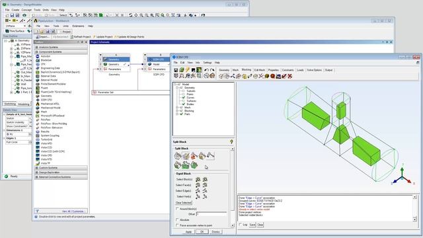Open the Settings menu in ICEM CFD
Viewport: 423px width, 238px height.
pyautogui.click(x=207, y=63)
